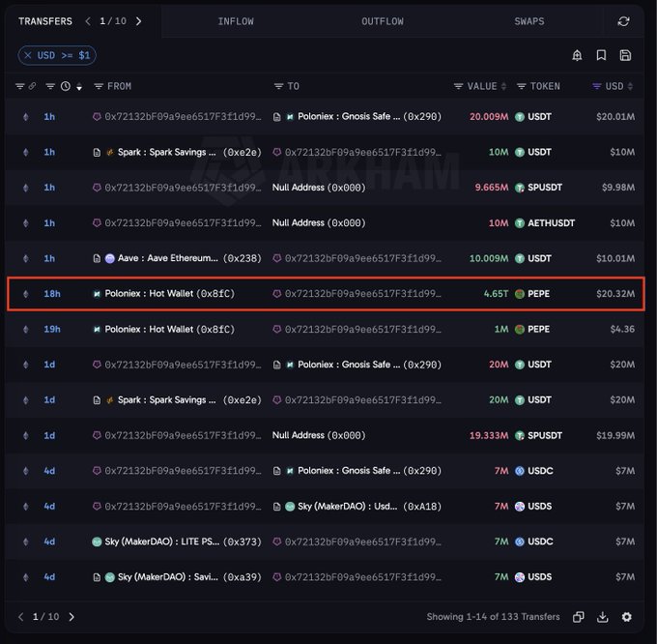Open Sky (MakerDAO) Usd... (0xA18) recipient

[369, 507]
